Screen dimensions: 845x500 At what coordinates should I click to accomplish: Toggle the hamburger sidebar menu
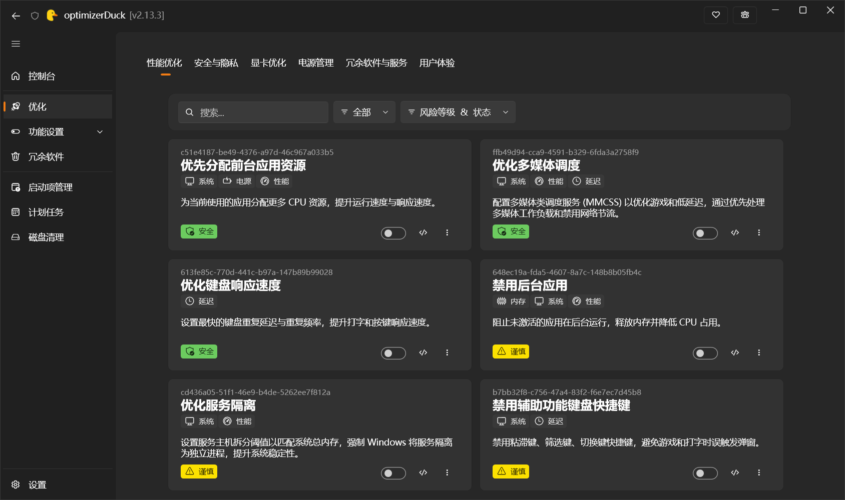[x=16, y=44]
